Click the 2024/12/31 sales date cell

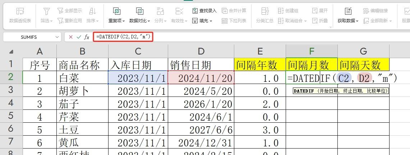pos(201,142)
